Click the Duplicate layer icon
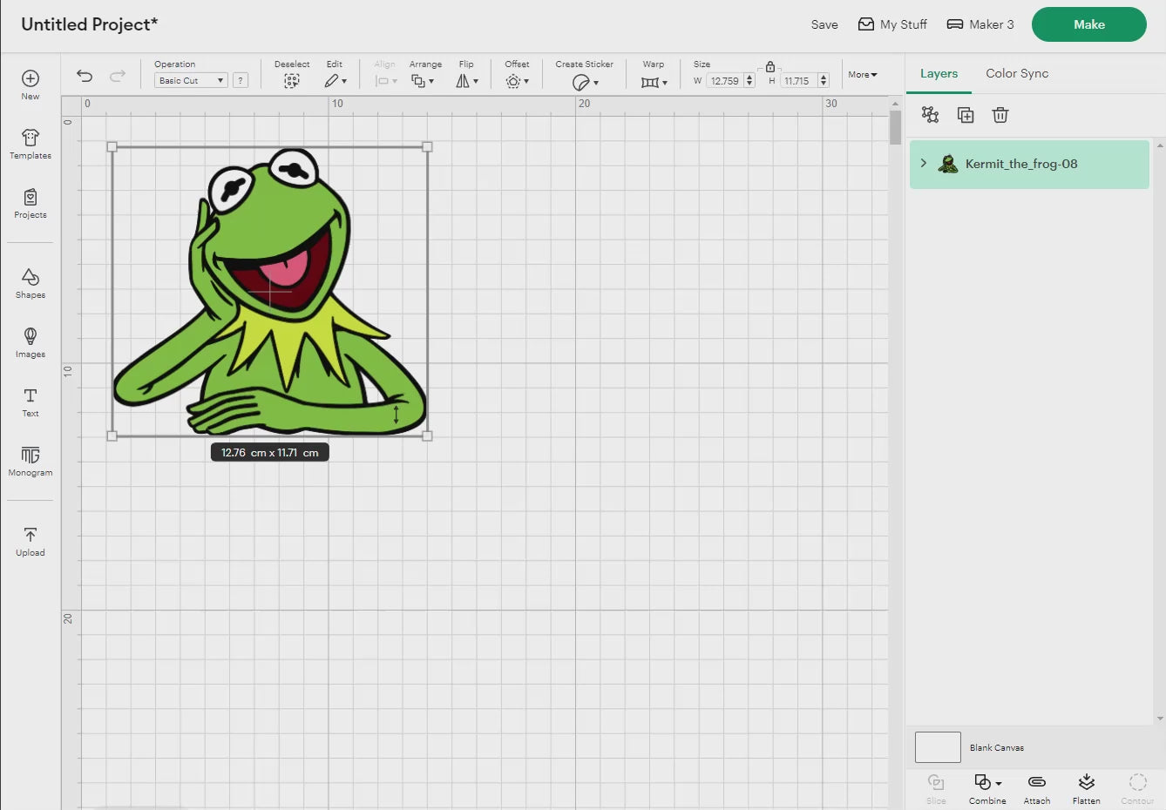 tap(966, 115)
